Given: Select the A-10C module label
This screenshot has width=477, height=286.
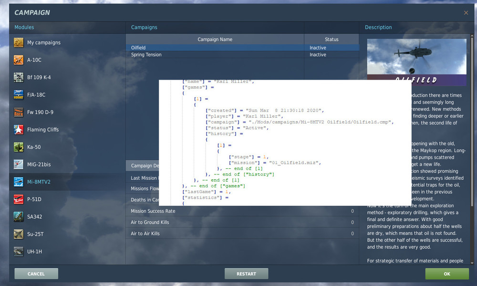Looking at the screenshot, I should (34, 60).
